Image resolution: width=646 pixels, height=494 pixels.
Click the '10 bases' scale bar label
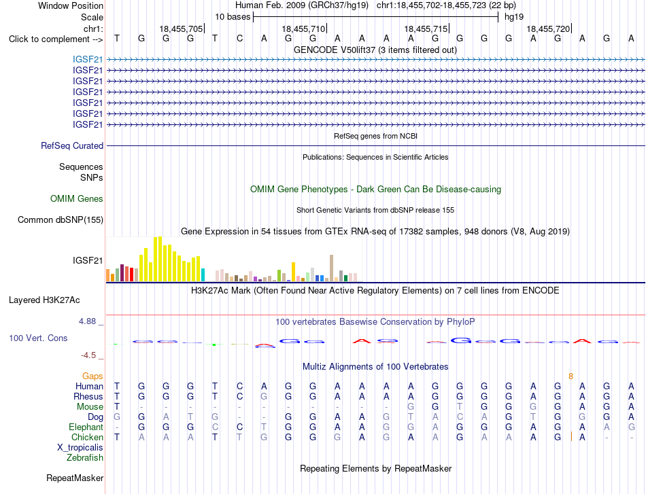click(x=233, y=17)
